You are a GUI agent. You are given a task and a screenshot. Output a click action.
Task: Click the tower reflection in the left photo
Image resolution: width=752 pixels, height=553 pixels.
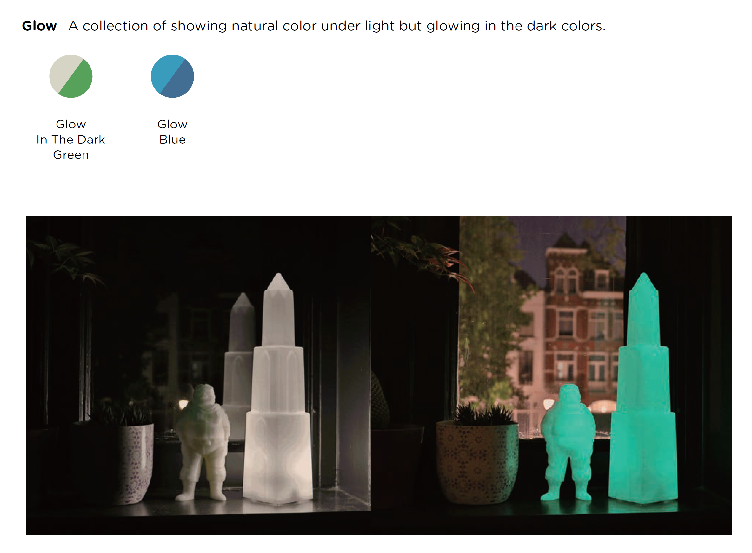pyautogui.click(x=239, y=363)
